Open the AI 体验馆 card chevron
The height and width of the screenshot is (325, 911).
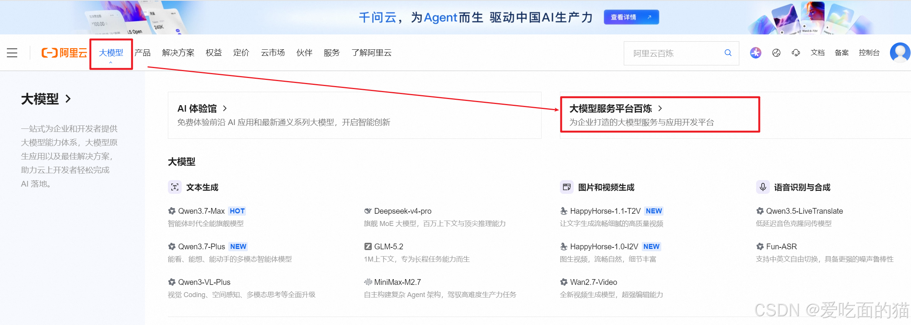(225, 108)
